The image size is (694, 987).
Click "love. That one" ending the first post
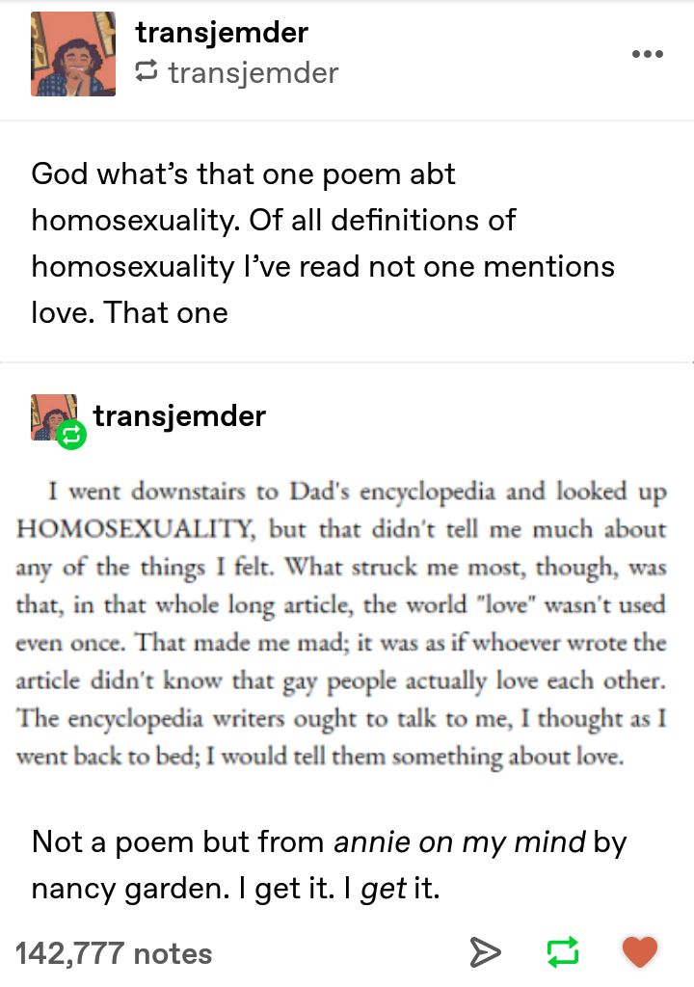(130, 313)
